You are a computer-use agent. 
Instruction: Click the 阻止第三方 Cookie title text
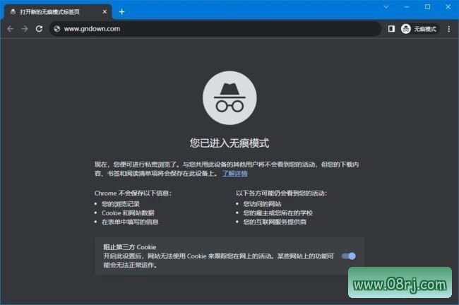click(x=130, y=247)
